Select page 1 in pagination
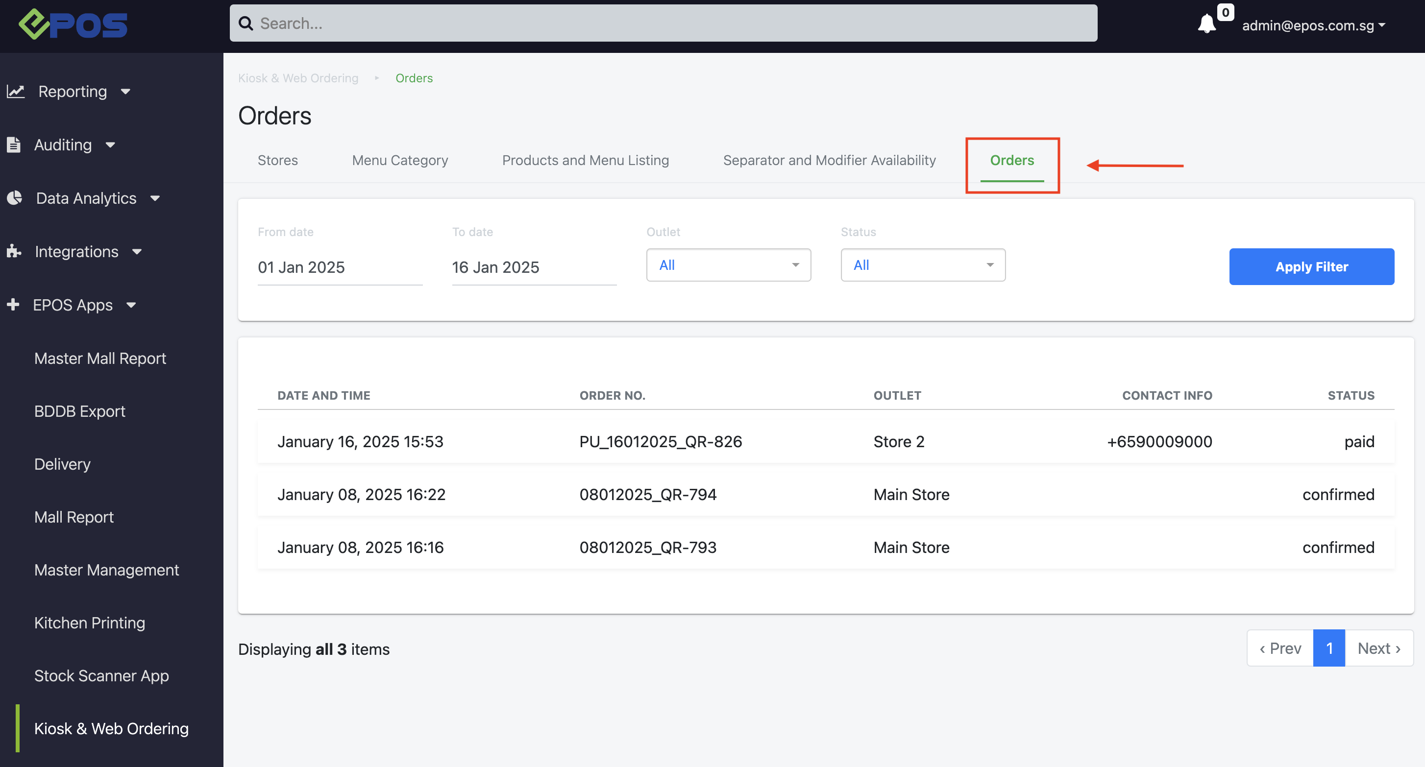This screenshot has width=1425, height=767. [1329, 648]
